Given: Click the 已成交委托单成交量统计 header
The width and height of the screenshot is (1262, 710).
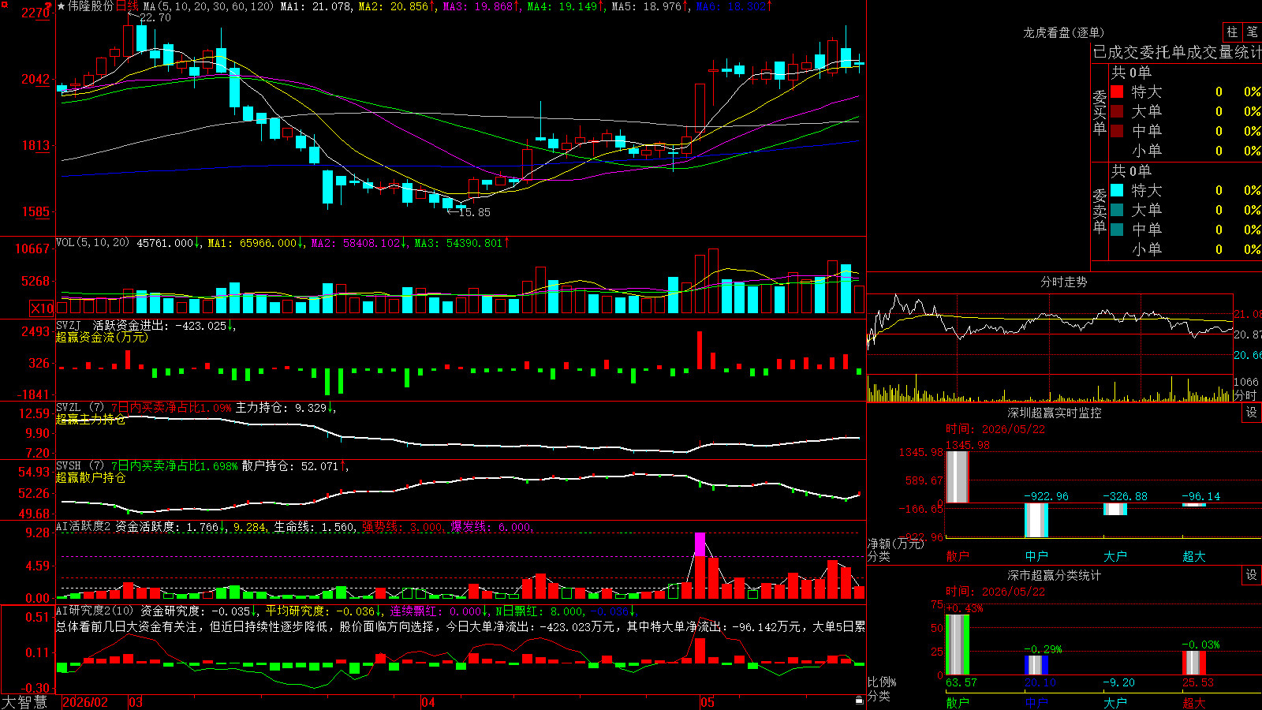Looking at the screenshot, I should [1177, 52].
